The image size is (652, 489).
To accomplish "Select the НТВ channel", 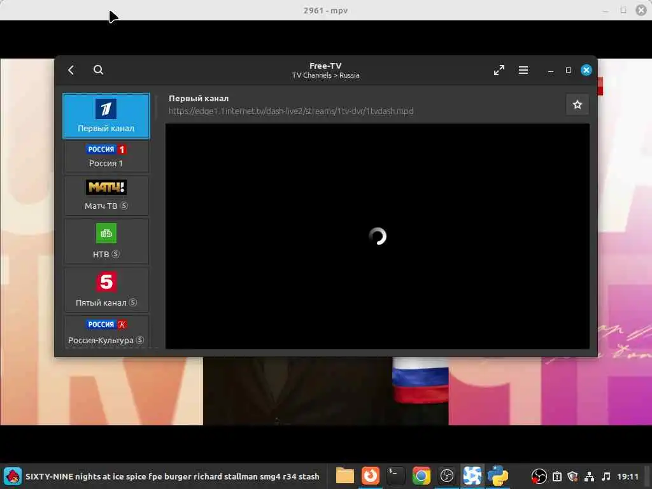I will pyautogui.click(x=106, y=241).
